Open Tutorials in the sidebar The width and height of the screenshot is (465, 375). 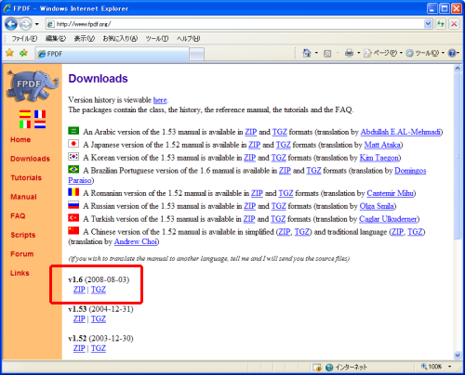pos(26,178)
